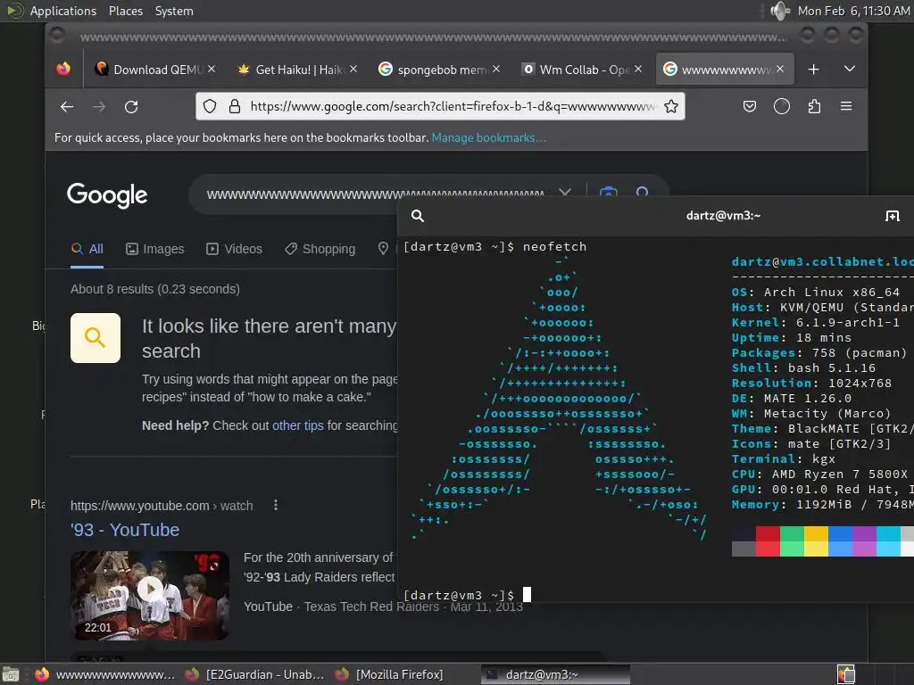914x685 pixels.
Task: Close the Wm Collab tab
Action: (x=638, y=69)
